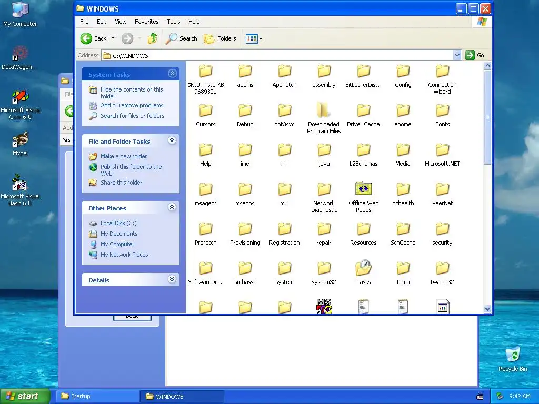Screen dimensions: 539x404
Task: Click Share this folder link
Action: click(122, 183)
